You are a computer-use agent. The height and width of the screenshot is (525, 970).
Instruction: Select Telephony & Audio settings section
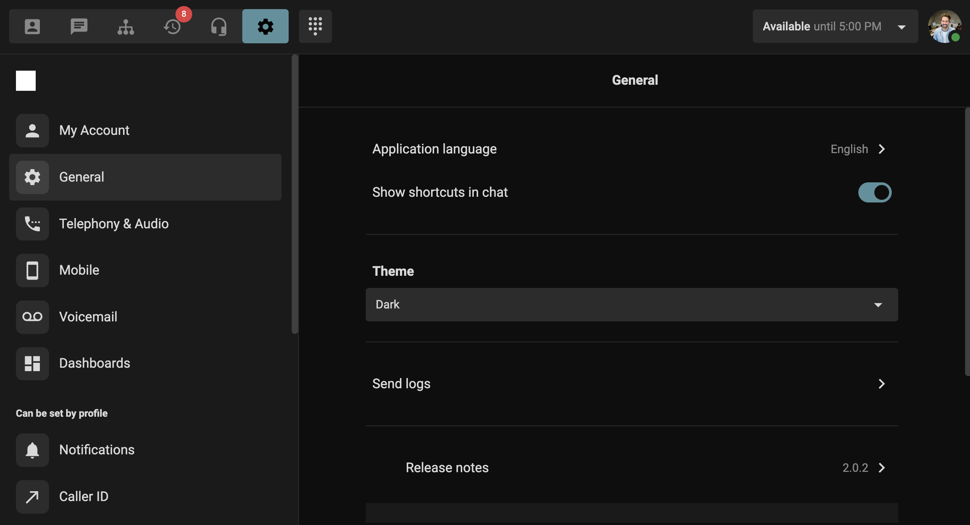pos(114,224)
